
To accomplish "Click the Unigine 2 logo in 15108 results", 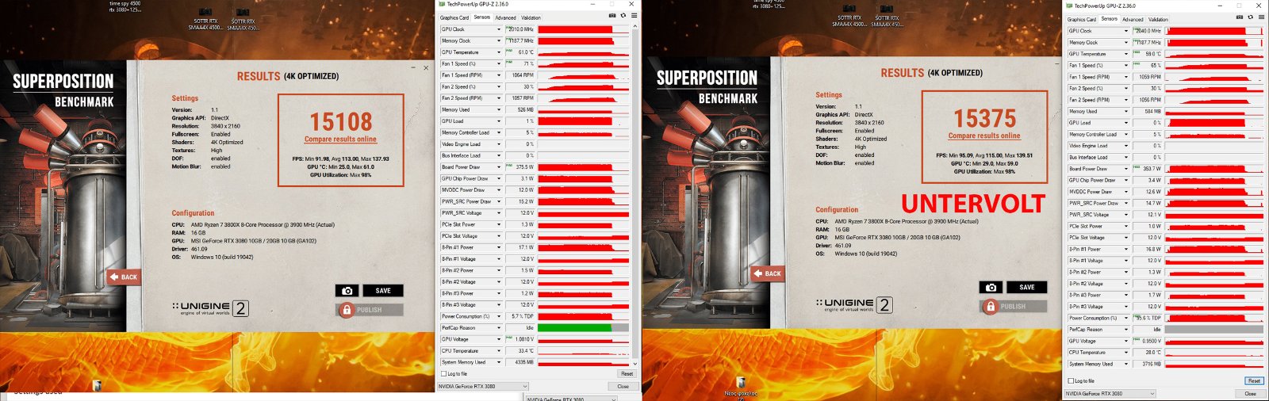I will coord(210,308).
